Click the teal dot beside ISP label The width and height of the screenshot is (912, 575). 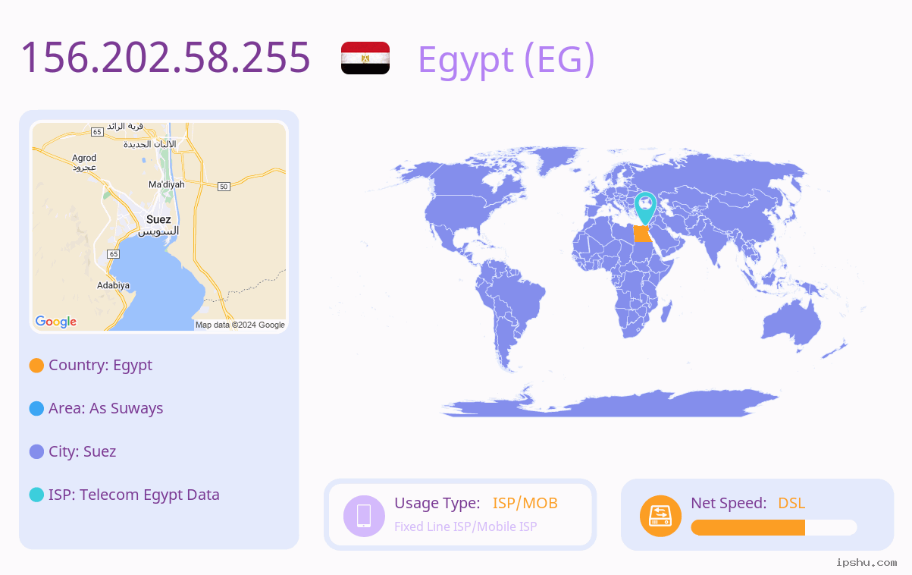click(x=36, y=495)
